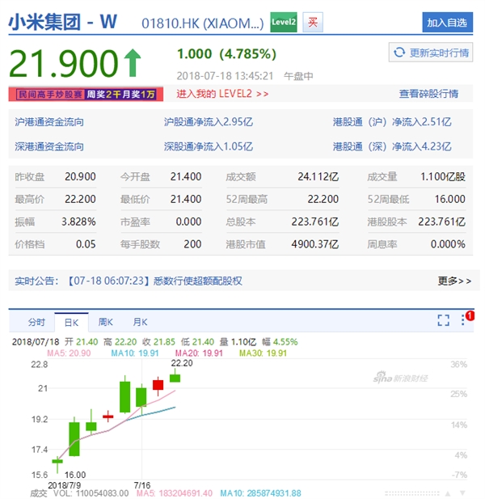Click 沪股通净流入2.95亿 text
The width and height of the screenshot is (485, 499).
tap(209, 122)
